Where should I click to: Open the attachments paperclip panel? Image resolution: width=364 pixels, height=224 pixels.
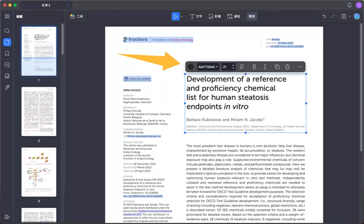7,87
